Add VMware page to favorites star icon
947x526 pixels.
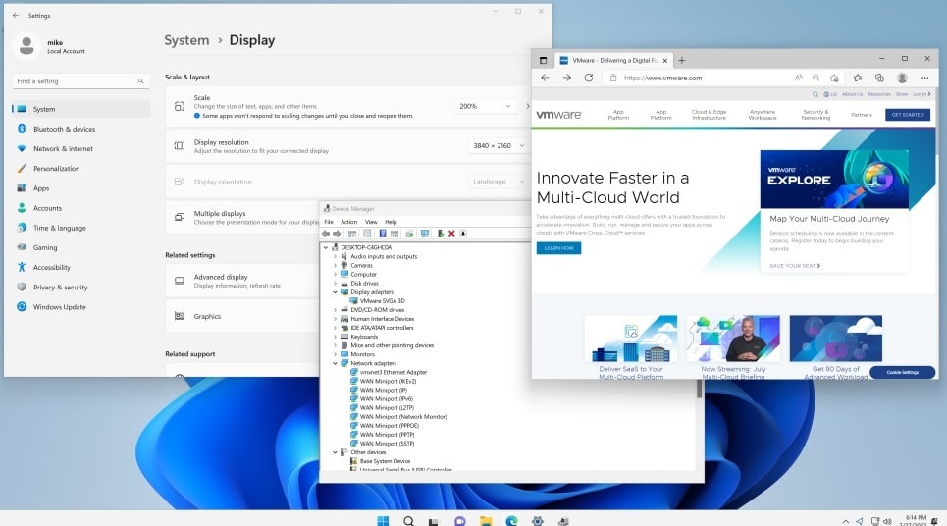pos(834,78)
